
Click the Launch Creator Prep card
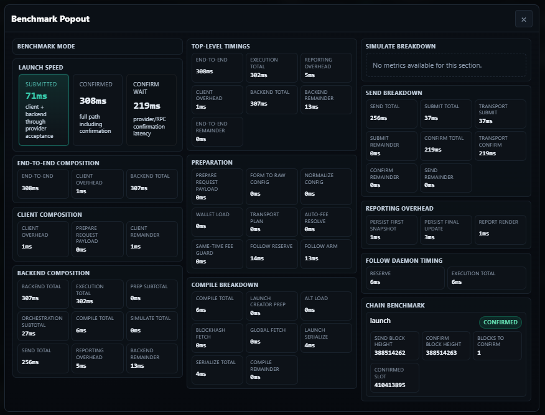pyautogui.click(x=272, y=306)
